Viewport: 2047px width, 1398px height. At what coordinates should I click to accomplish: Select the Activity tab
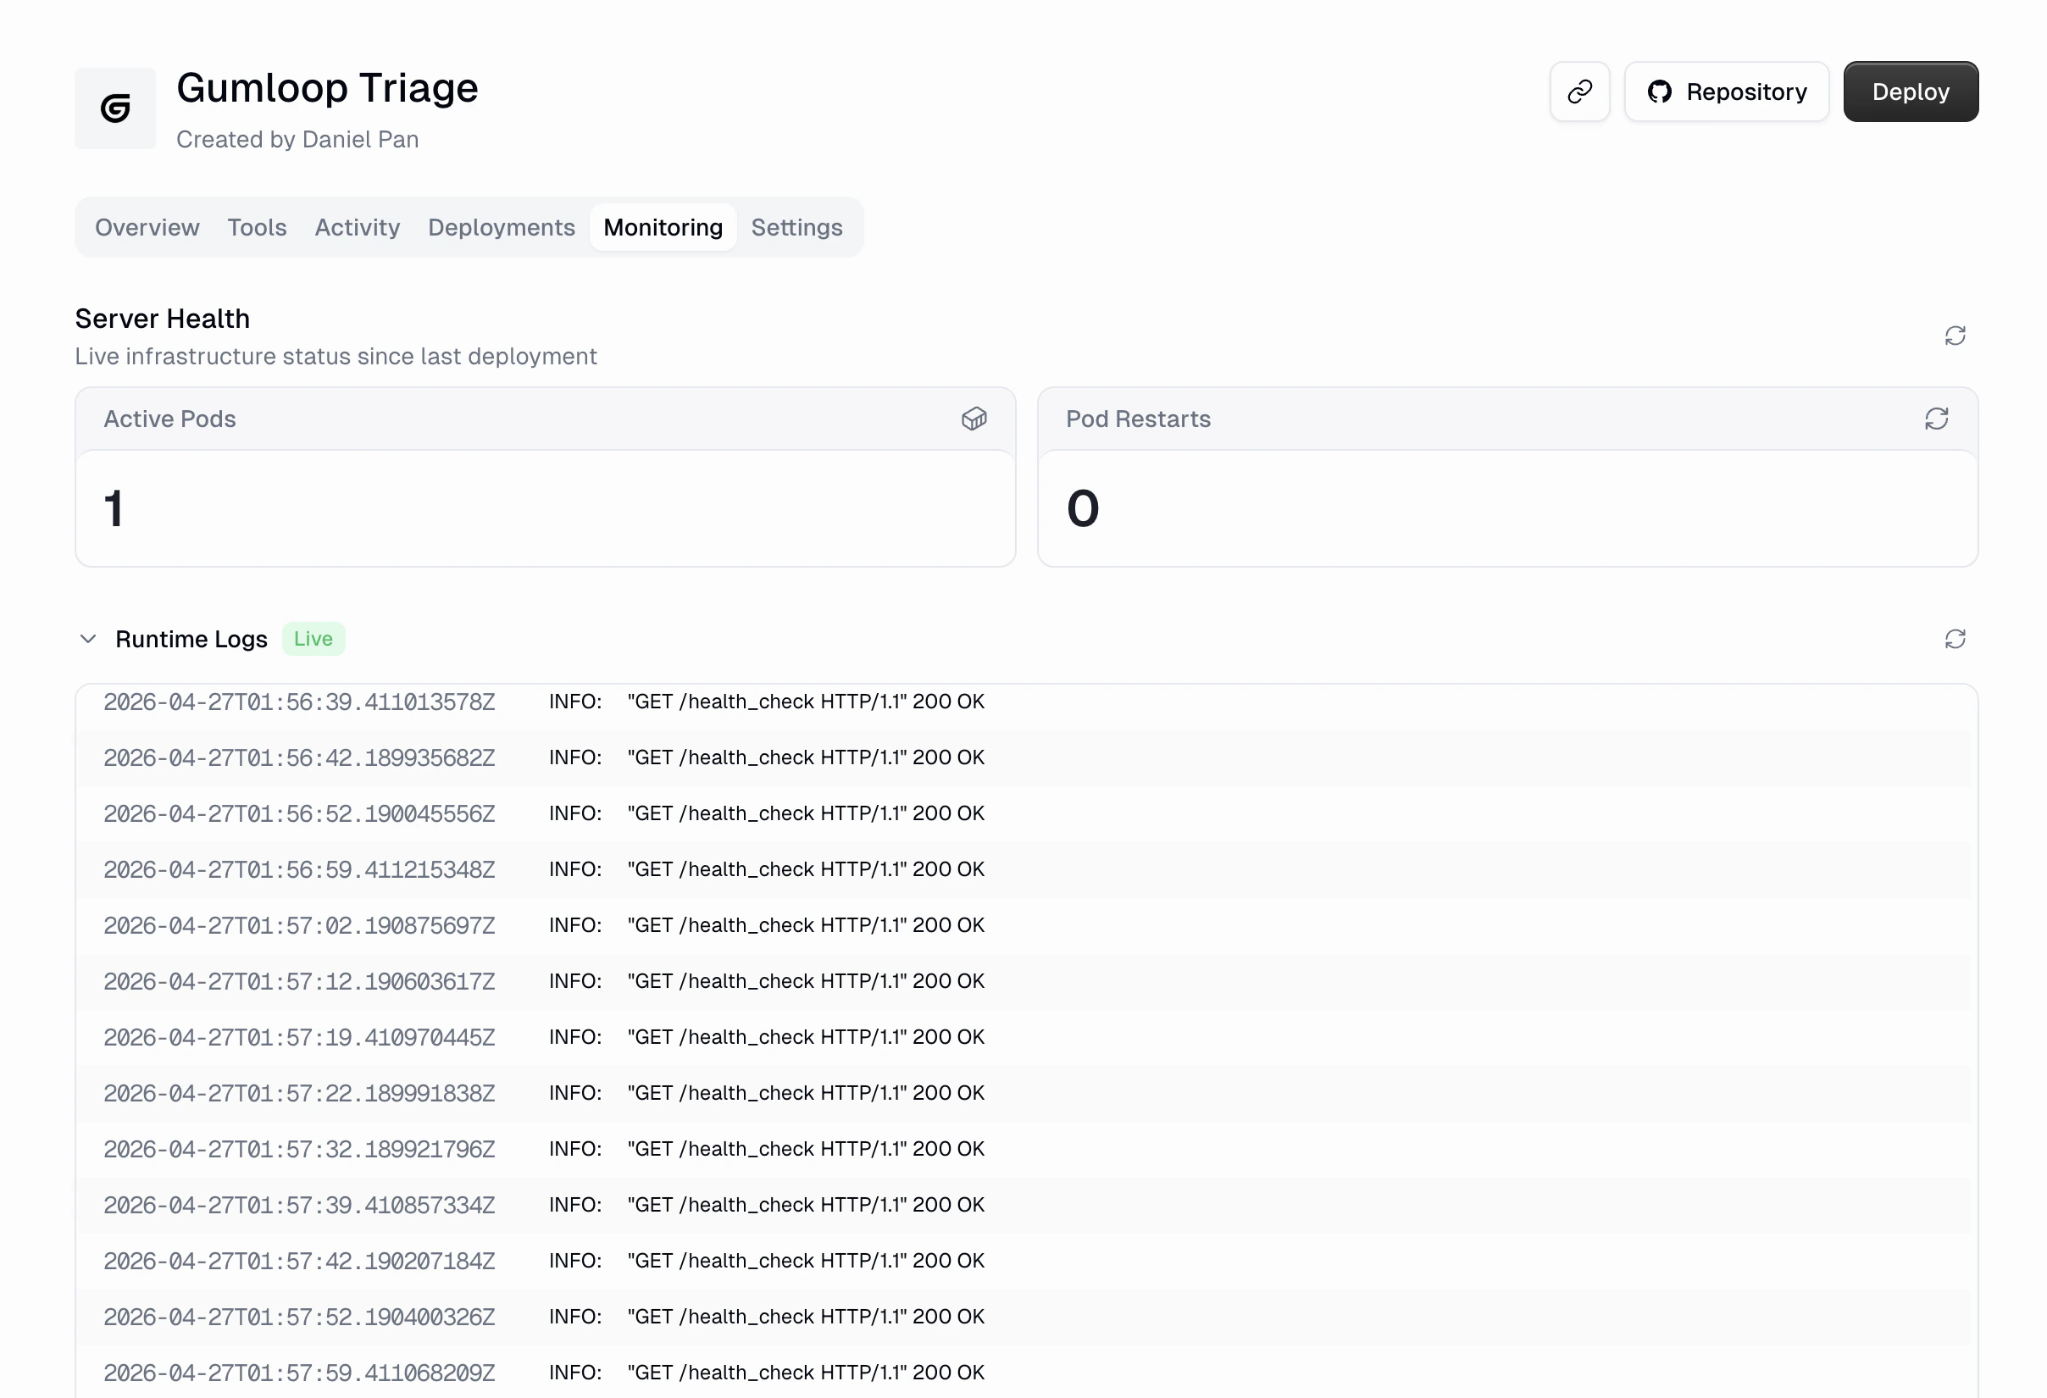tap(357, 227)
